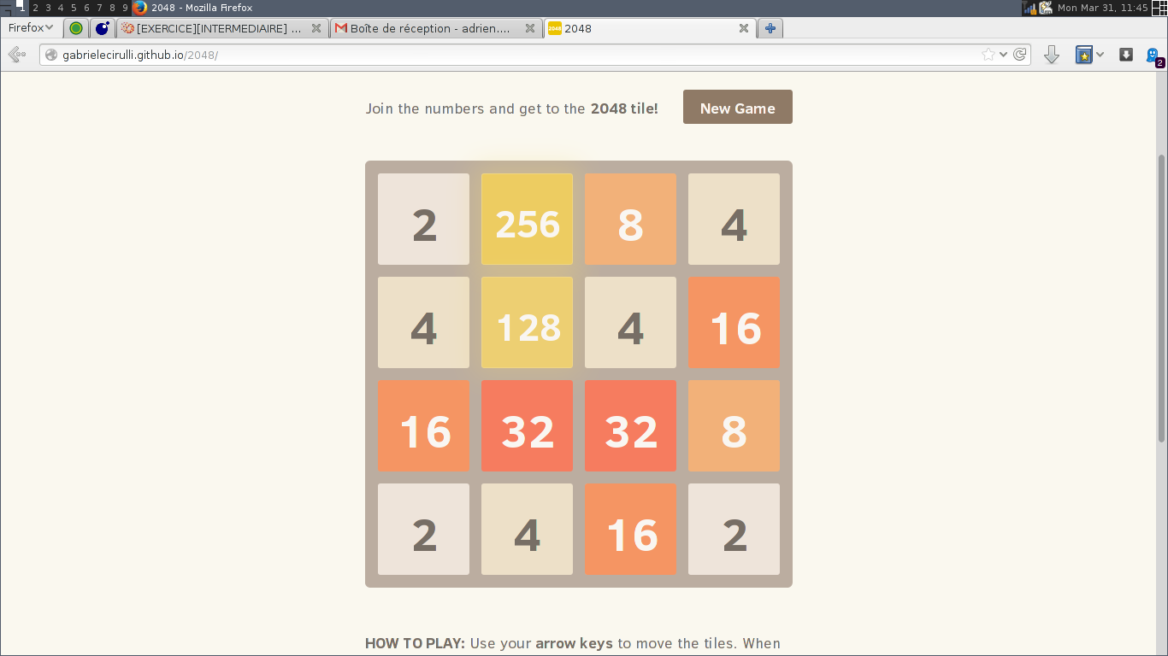Viewport: 1168px width, 656px height.
Task: Click the Gmail icon on the inbox tab
Action: click(x=339, y=28)
